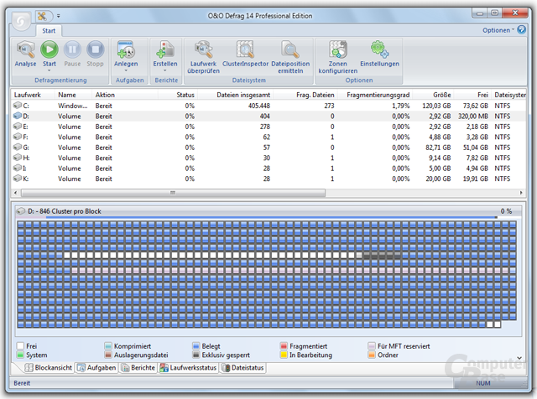Screen dimensions: 537x399
Task: Click 'Window...' name of drive C:
Action: [73, 106]
